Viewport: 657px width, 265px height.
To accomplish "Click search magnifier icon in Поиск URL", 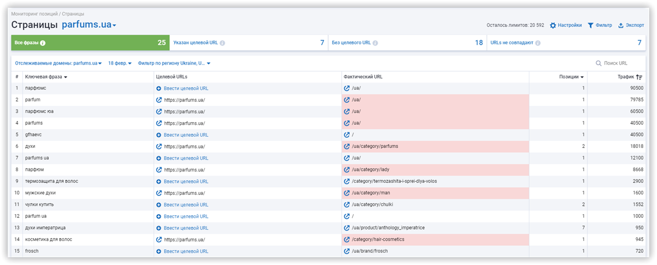I will [x=598, y=64].
